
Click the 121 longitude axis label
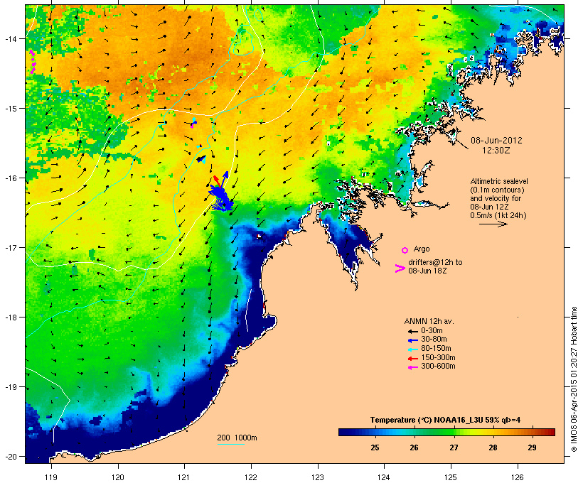184,477
